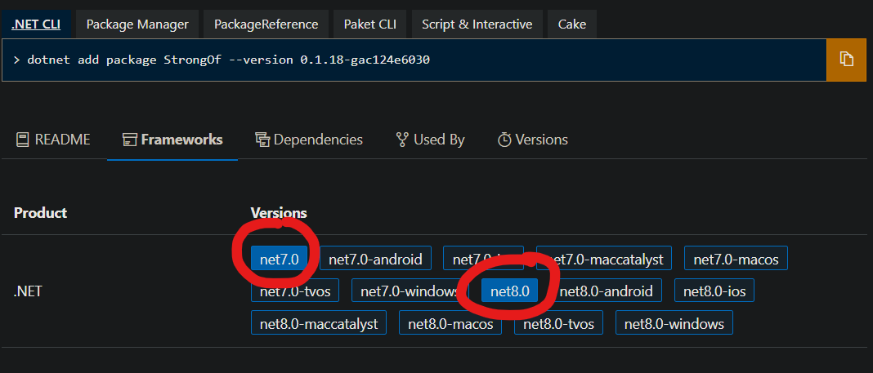Image resolution: width=873 pixels, height=373 pixels.
Task: Choose the Script & Interactive tab
Action: (477, 24)
